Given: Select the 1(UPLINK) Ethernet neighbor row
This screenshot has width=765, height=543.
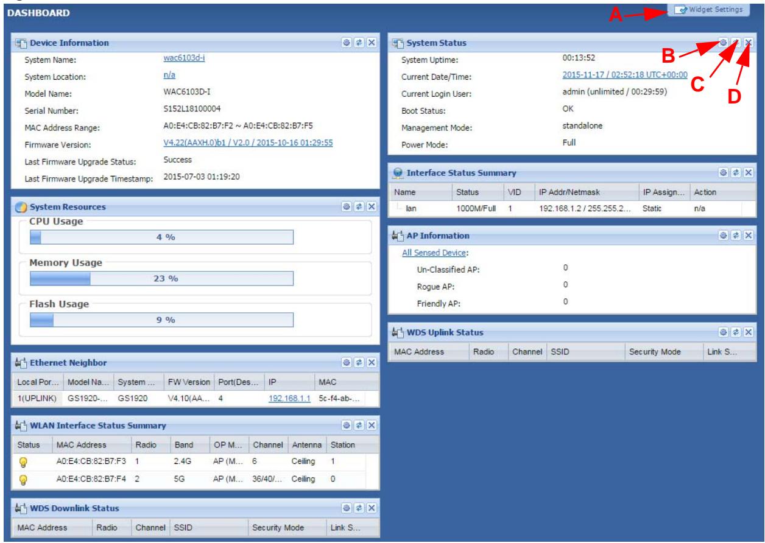Looking at the screenshot, I should coord(196,398).
